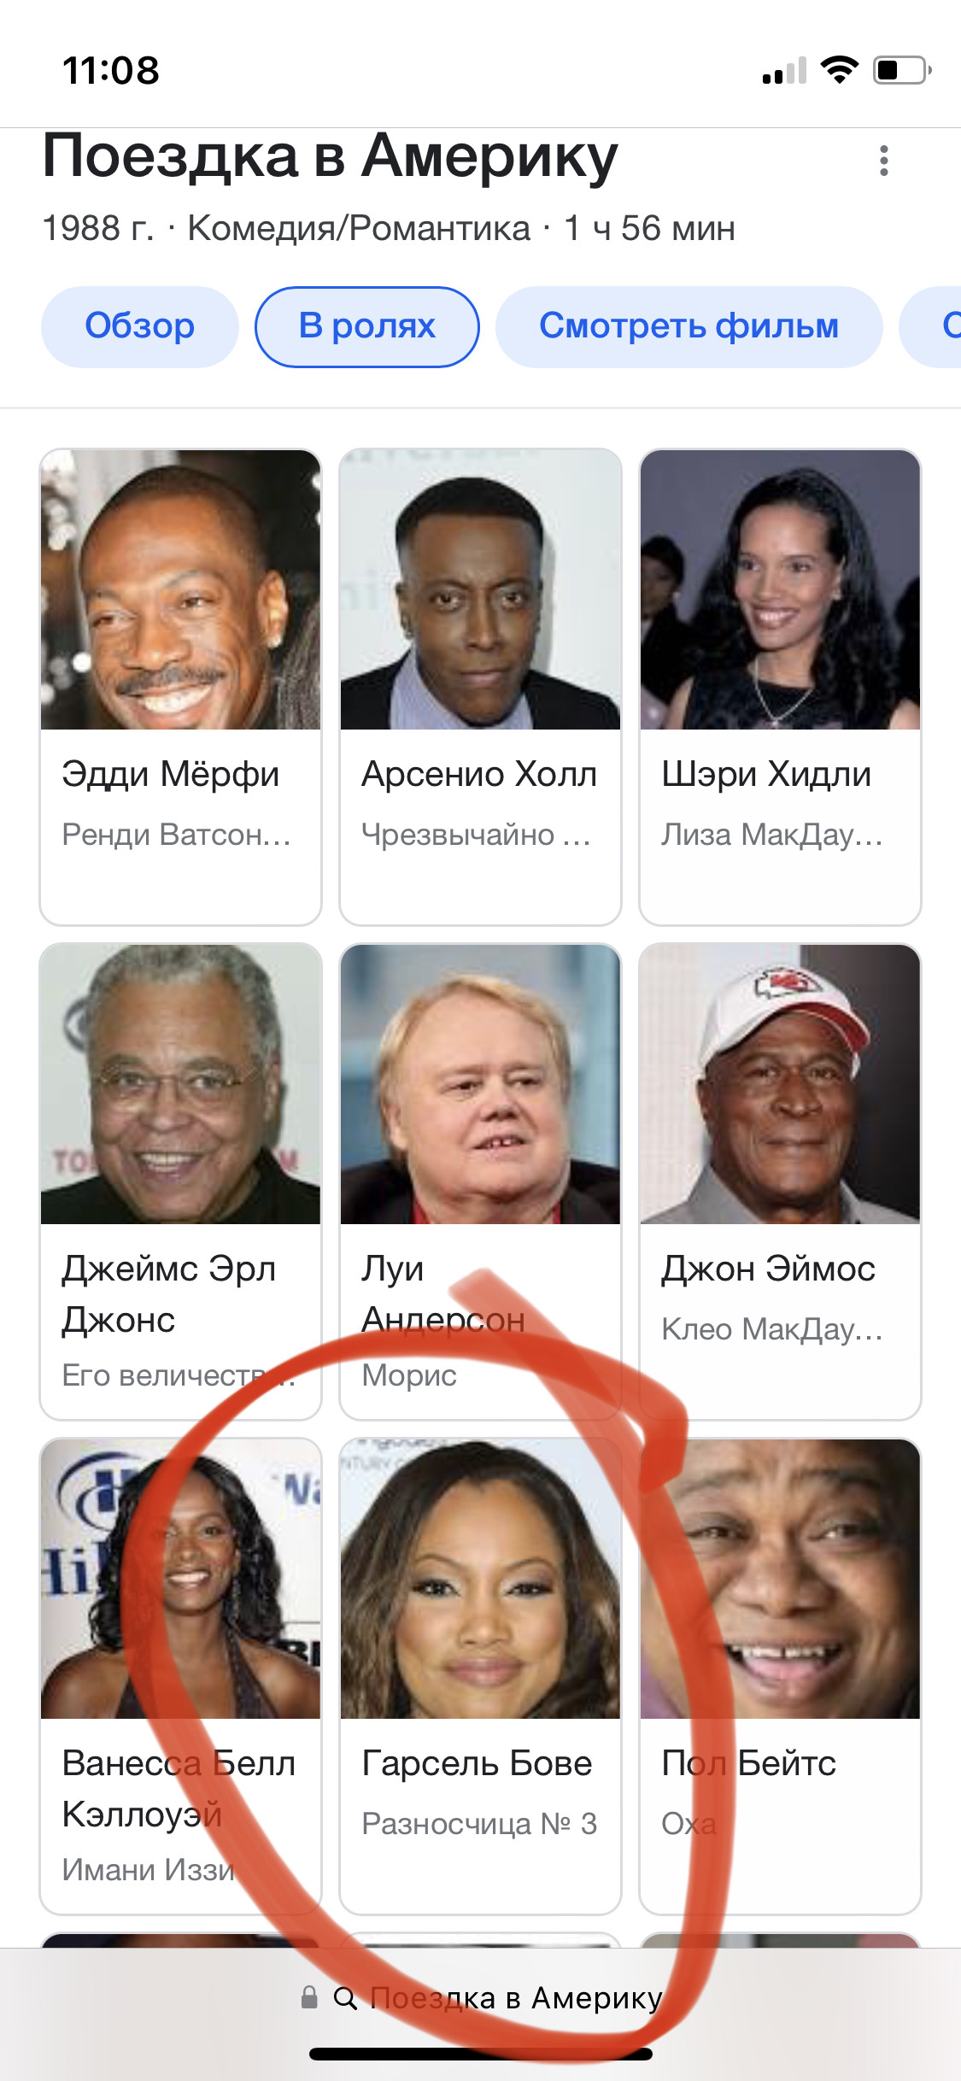This screenshot has width=961, height=2081.
Task: Open Джон Эймос cast photo
Action: 780,1084
